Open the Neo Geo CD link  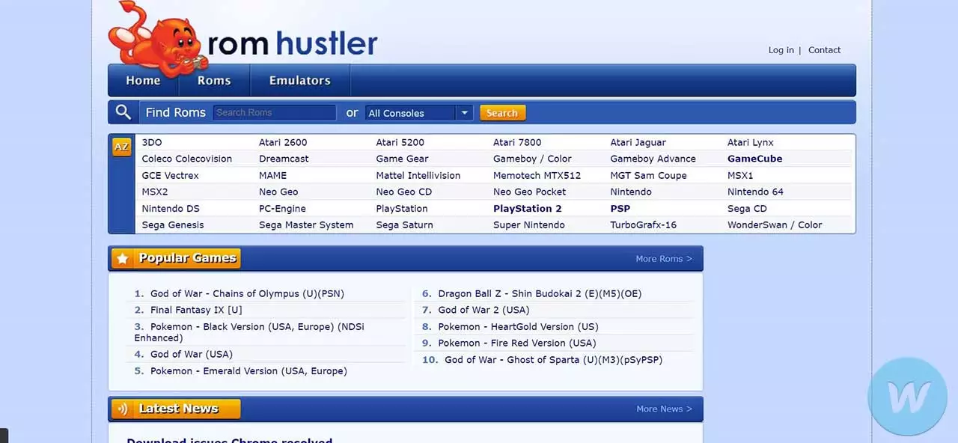coord(404,192)
